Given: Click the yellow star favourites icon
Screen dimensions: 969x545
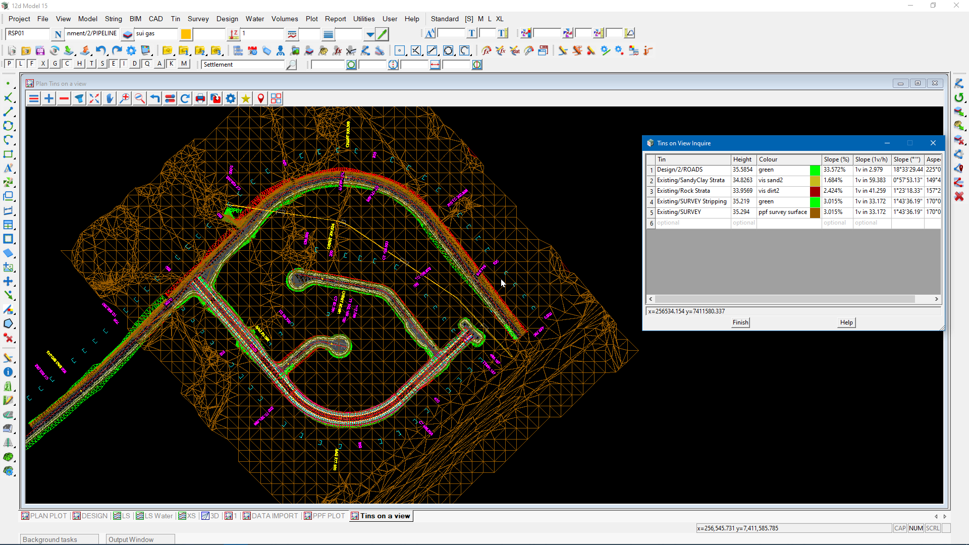Looking at the screenshot, I should click(x=246, y=98).
